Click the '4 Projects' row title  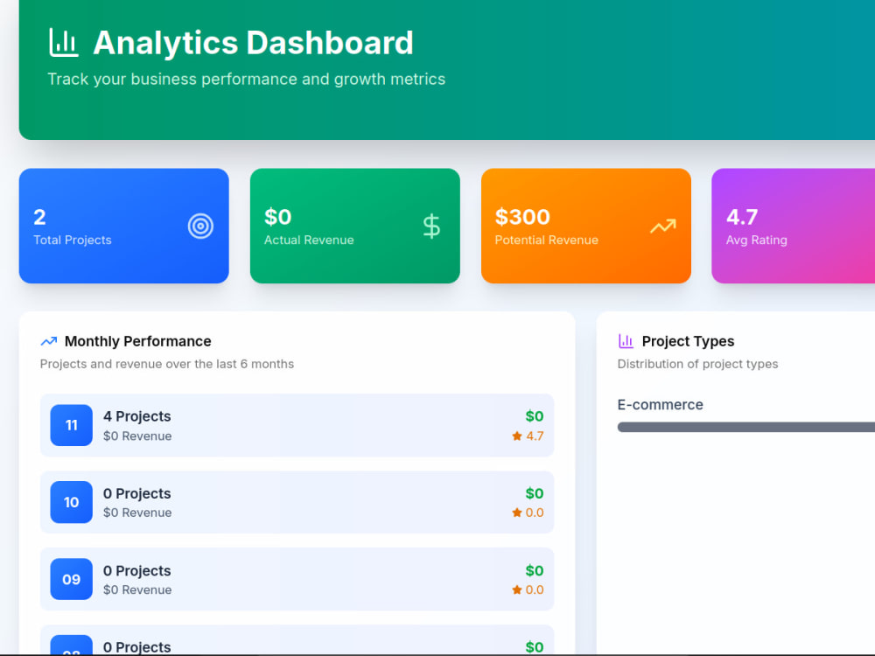click(136, 416)
